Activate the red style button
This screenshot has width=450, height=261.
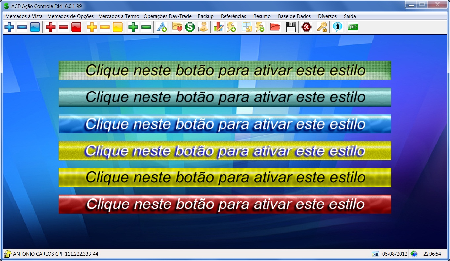point(225,204)
